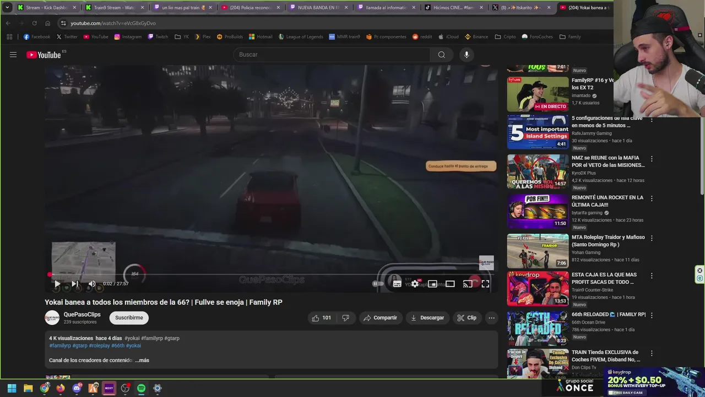705x397 pixels.
Task: Open the #familyrp blue hashtag
Action: [x=60, y=346]
